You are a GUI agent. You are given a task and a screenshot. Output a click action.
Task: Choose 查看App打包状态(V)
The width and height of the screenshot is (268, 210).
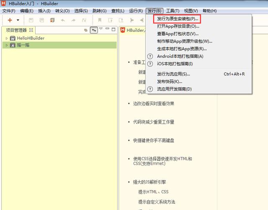point(199,34)
